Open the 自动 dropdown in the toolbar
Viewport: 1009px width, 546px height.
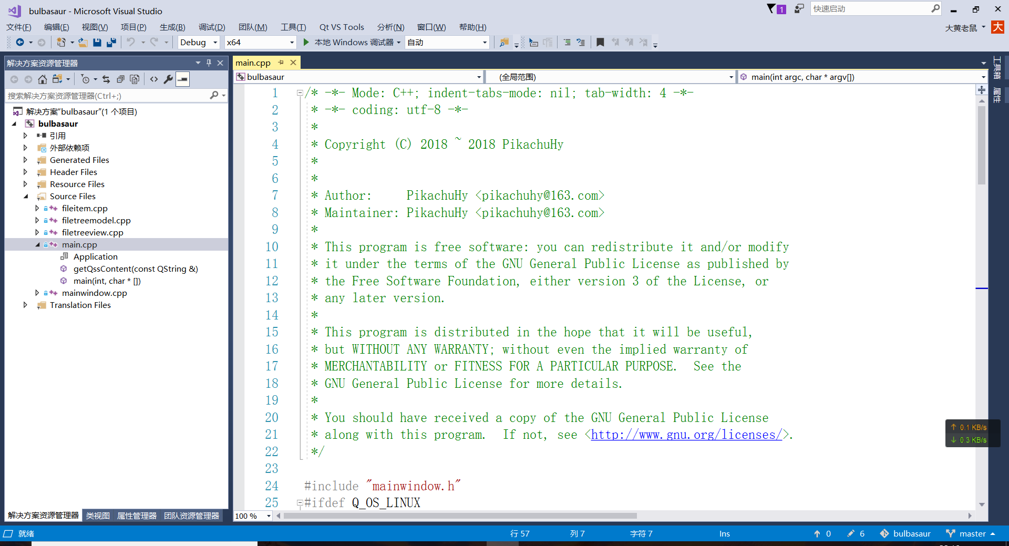point(448,42)
